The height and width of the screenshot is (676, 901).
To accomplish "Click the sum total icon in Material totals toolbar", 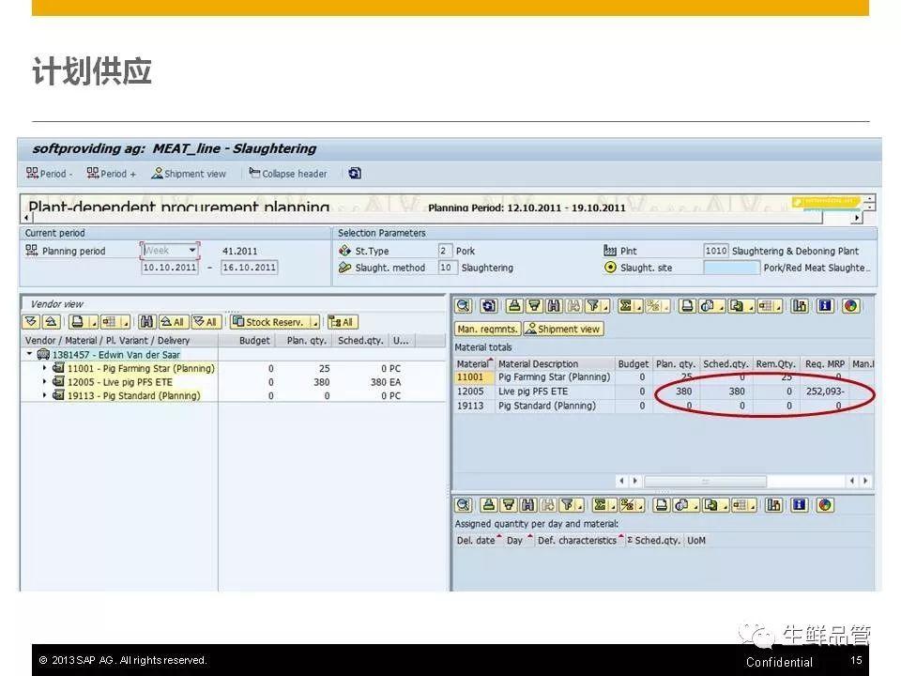I will tap(624, 306).
